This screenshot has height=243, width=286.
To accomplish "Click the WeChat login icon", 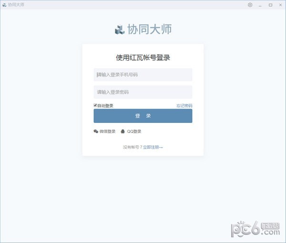I will pos(96,131).
